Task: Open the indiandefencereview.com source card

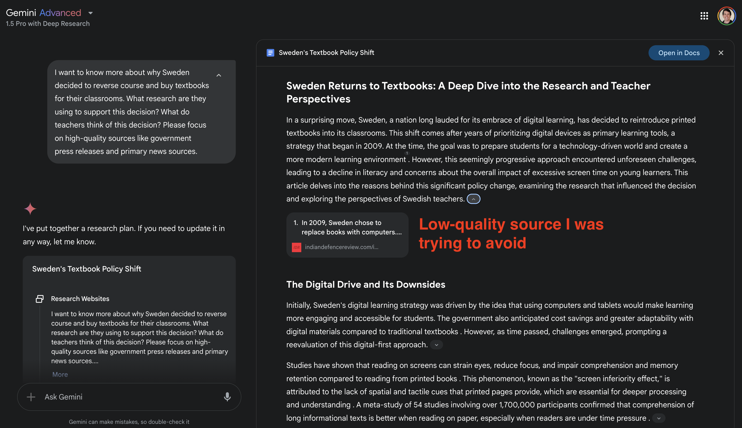Action: click(347, 235)
